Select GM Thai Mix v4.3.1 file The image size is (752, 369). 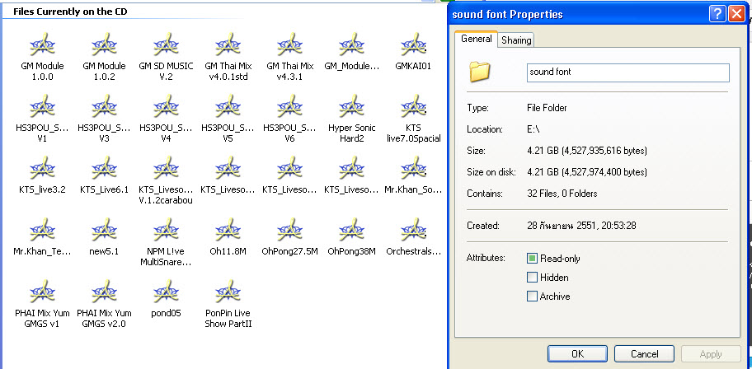(x=289, y=58)
